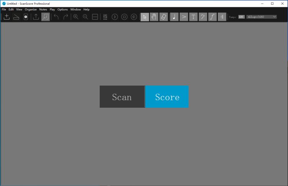Click the open in notation program icon

[46, 17]
